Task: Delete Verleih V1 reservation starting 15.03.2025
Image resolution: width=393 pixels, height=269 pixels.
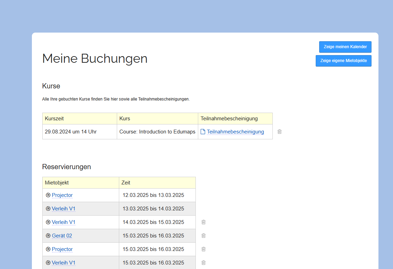Action: click(x=204, y=263)
